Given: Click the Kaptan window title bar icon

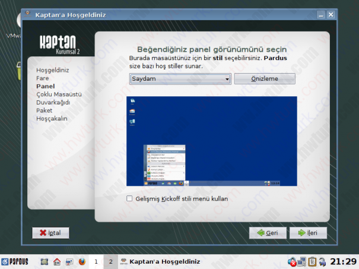Looking at the screenshot, I should (28, 14).
